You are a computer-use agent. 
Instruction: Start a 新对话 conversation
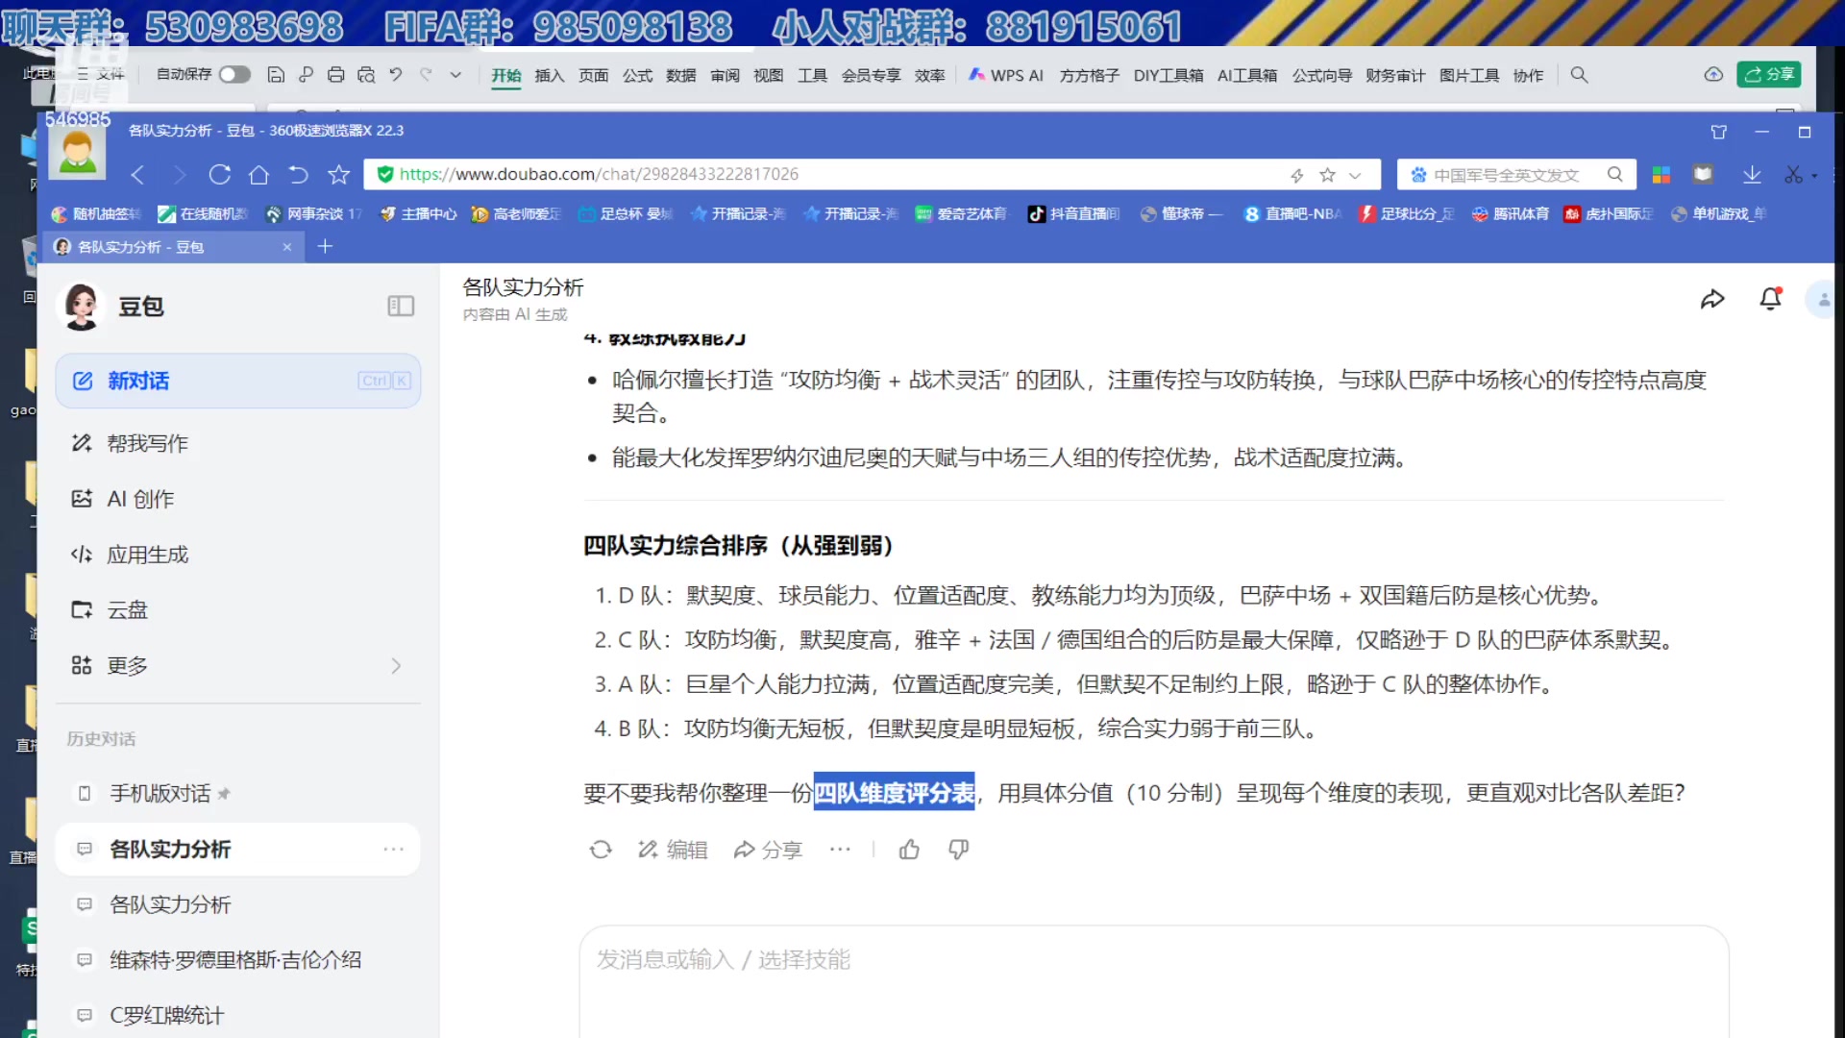tap(139, 381)
